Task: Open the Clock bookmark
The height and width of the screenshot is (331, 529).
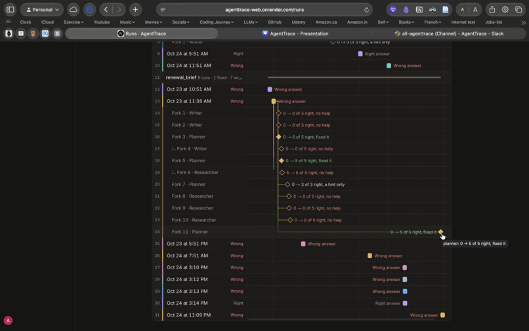Action: pos(26,22)
